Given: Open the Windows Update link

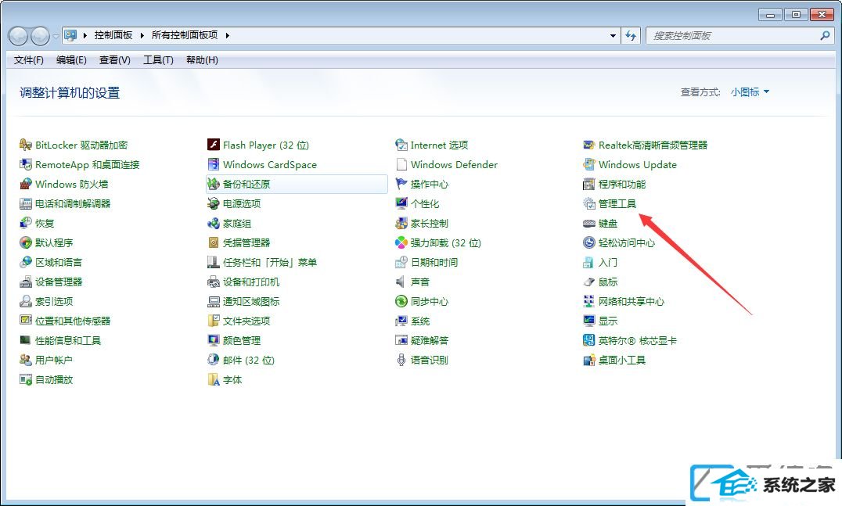Looking at the screenshot, I should tap(638, 165).
